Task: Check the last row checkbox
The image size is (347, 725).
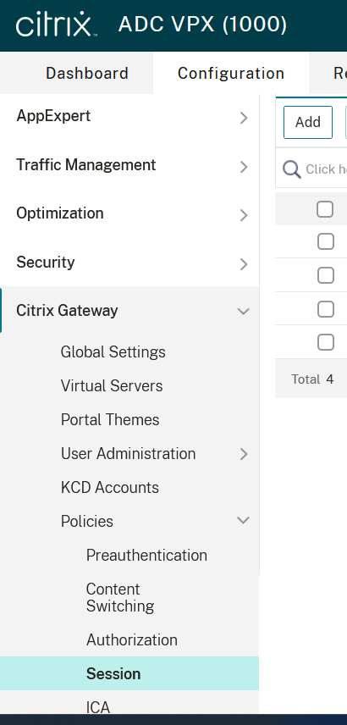Action: [325, 342]
